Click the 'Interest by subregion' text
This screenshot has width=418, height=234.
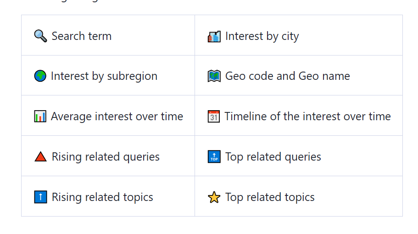[x=104, y=76]
